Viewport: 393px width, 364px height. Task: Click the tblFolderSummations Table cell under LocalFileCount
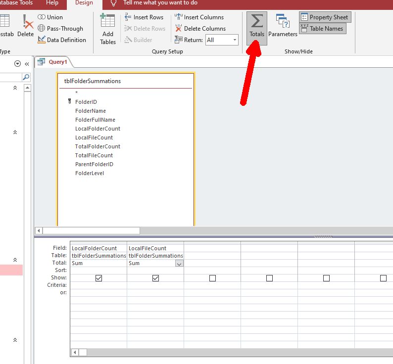[155, 256]
